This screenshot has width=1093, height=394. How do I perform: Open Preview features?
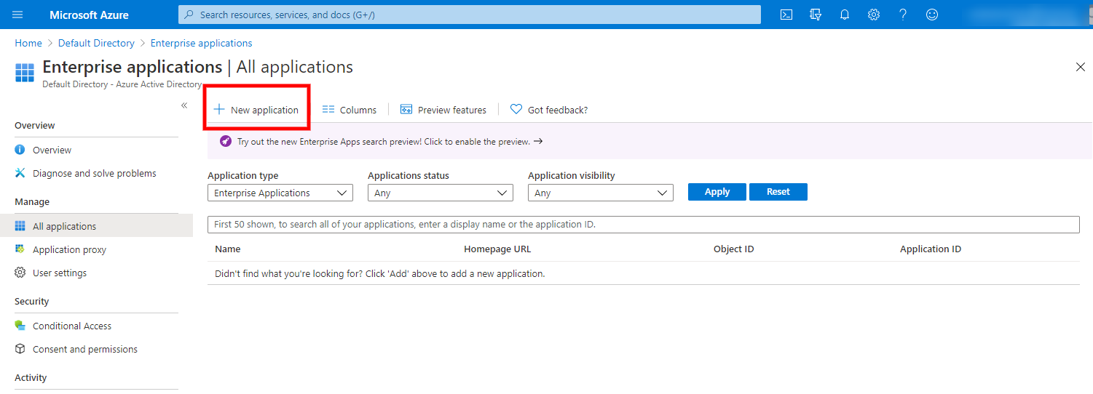[443, 110]
